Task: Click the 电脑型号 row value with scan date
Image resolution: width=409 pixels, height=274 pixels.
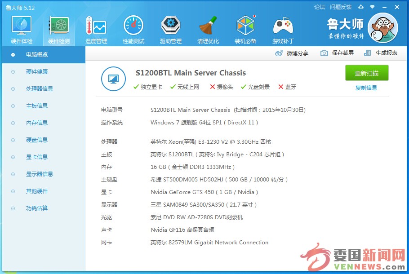Action: (228, 110)
